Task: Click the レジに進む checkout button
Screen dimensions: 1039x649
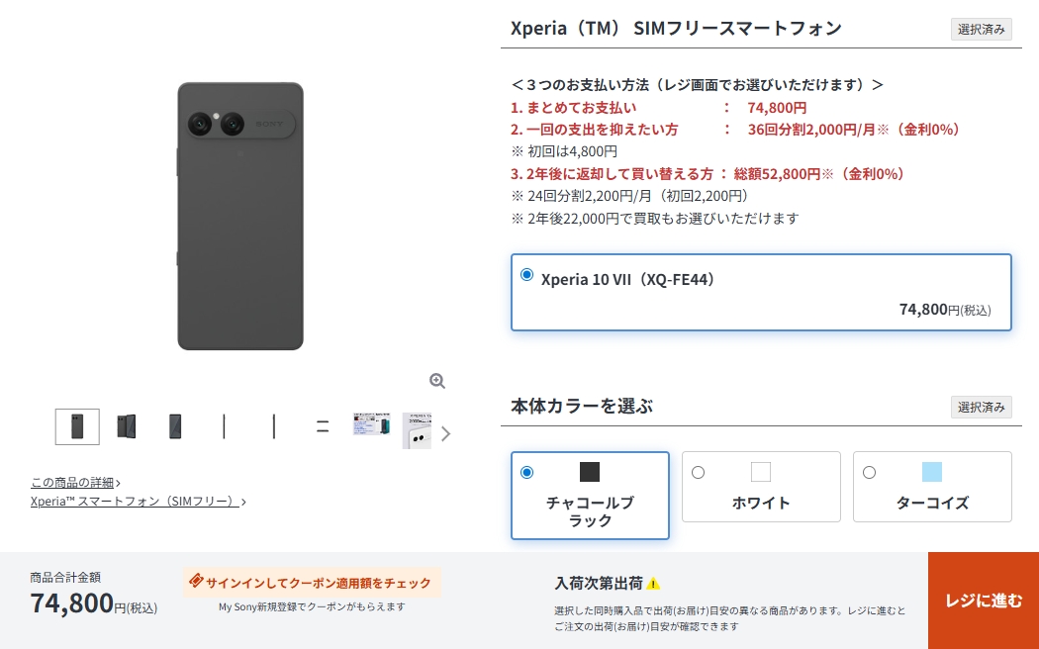Action: pyautogui.click(x=984, y=601)
